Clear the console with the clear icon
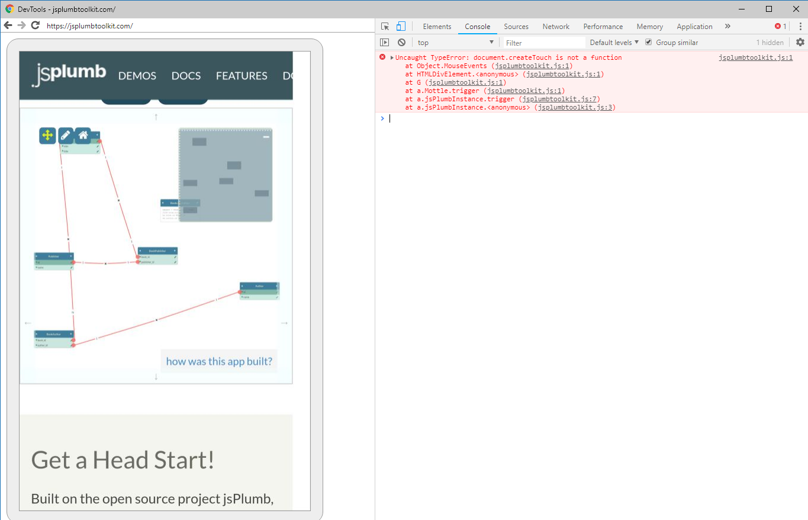This screenshot has height=520, width=808. pos(402,42)
